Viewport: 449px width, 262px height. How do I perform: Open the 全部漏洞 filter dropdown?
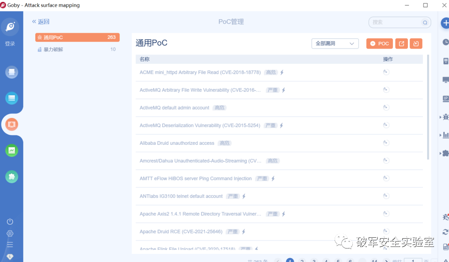point(335,43)
